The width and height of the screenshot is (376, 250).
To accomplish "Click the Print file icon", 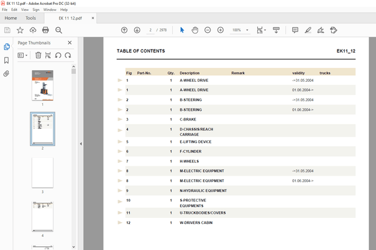I will point(45,30).
